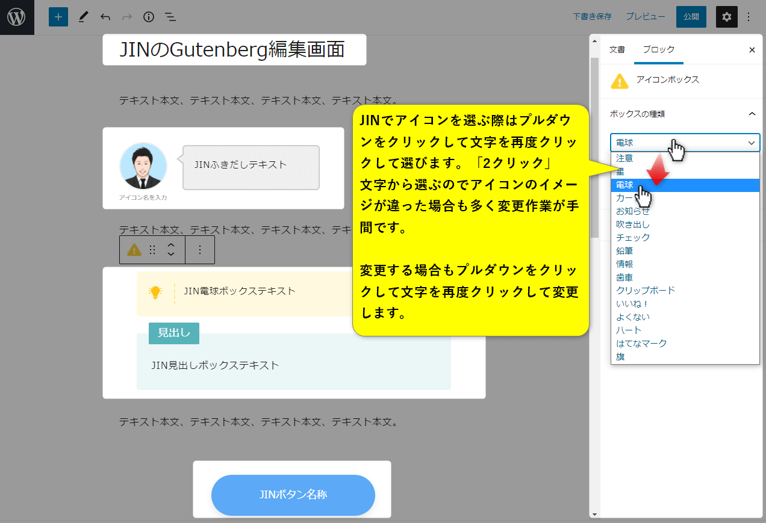Select 歯車 from the dropdown list
This screenshot has width=766, height=523.
pyautogui.click(x=685, y=277)
